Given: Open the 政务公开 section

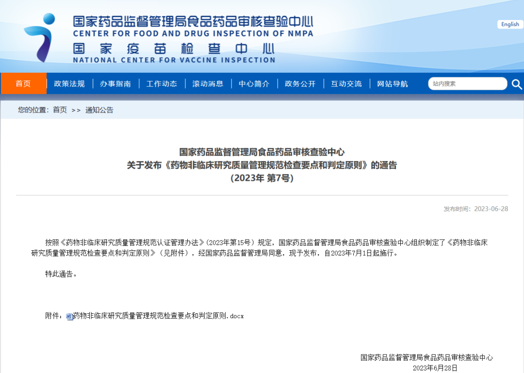Looking at the screenshot, I should (x=300, y=83).
